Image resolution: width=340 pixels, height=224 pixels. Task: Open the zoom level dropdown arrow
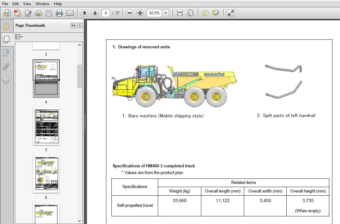[x=166, y=13]
